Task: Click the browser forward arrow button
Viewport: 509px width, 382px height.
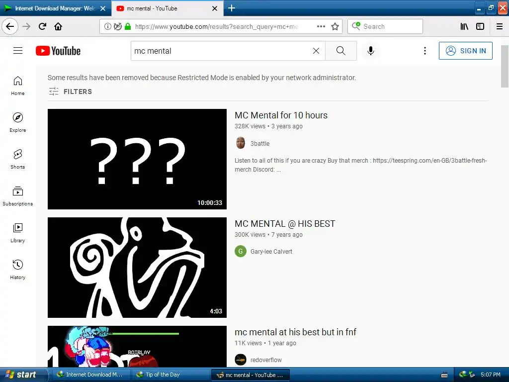Action: tap(26, 26)
